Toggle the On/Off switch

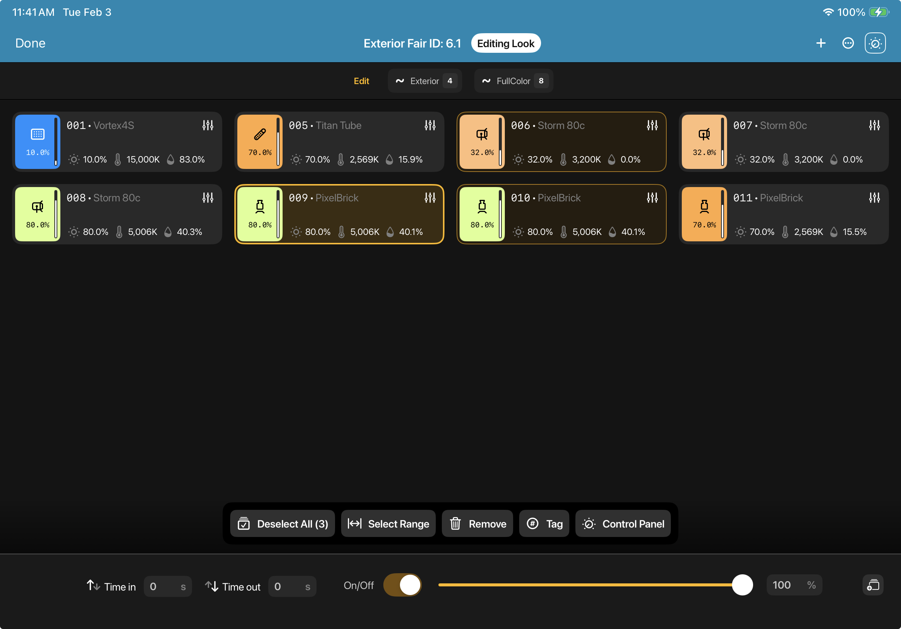[x=402, y=585]
